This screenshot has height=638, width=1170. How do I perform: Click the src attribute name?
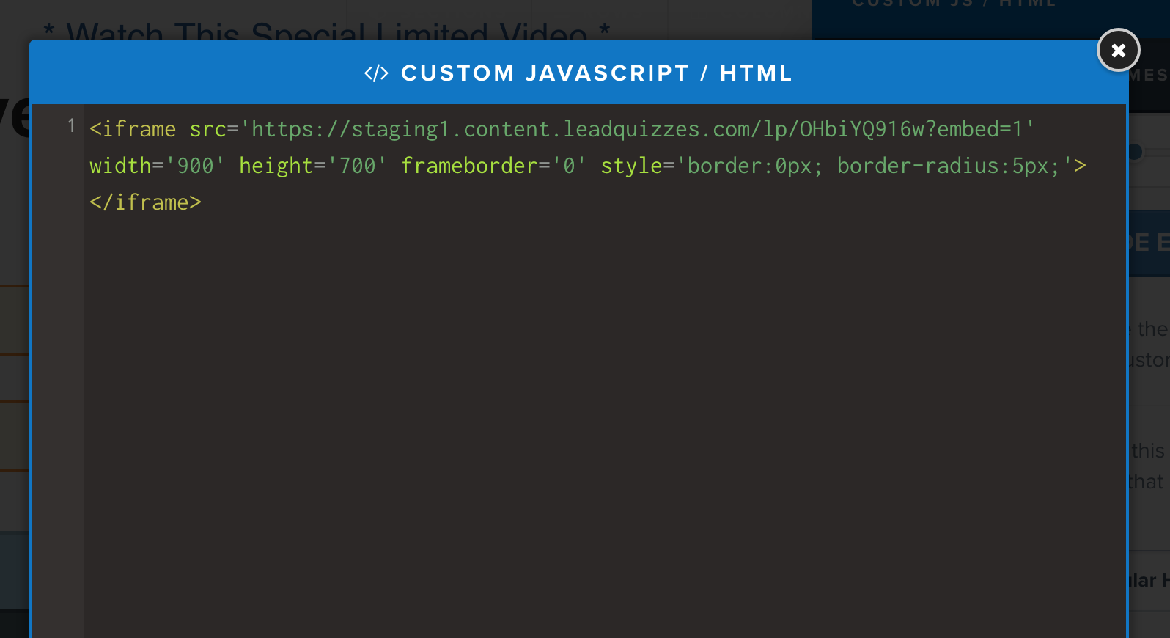click(x=207, y=129)
